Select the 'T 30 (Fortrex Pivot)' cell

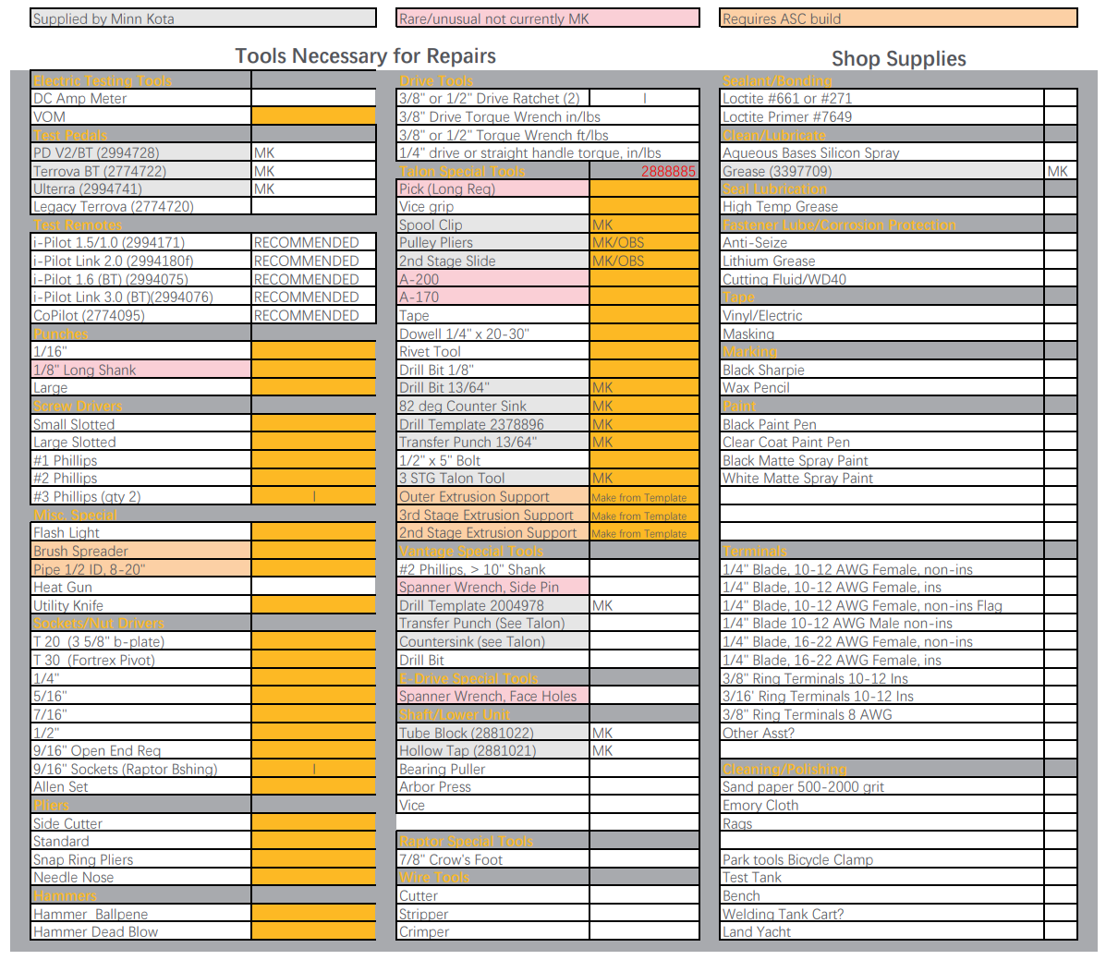(x=141, y=661)
